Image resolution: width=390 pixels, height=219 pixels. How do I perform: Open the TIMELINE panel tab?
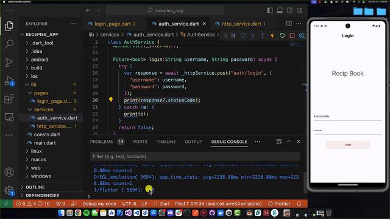coord(166,142)
